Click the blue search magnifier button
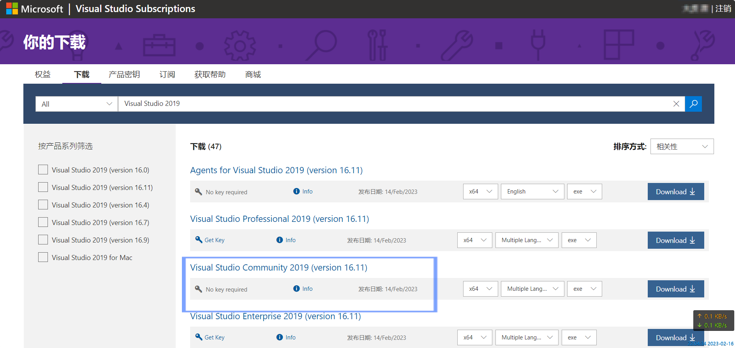This screenshot has height=348, width=735. tap(693, 104)
